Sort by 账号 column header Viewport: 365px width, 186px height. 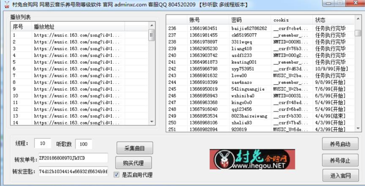(208, 20)
